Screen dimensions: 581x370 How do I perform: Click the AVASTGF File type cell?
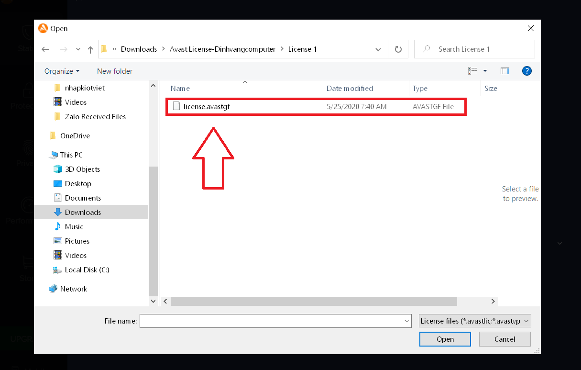433,107
